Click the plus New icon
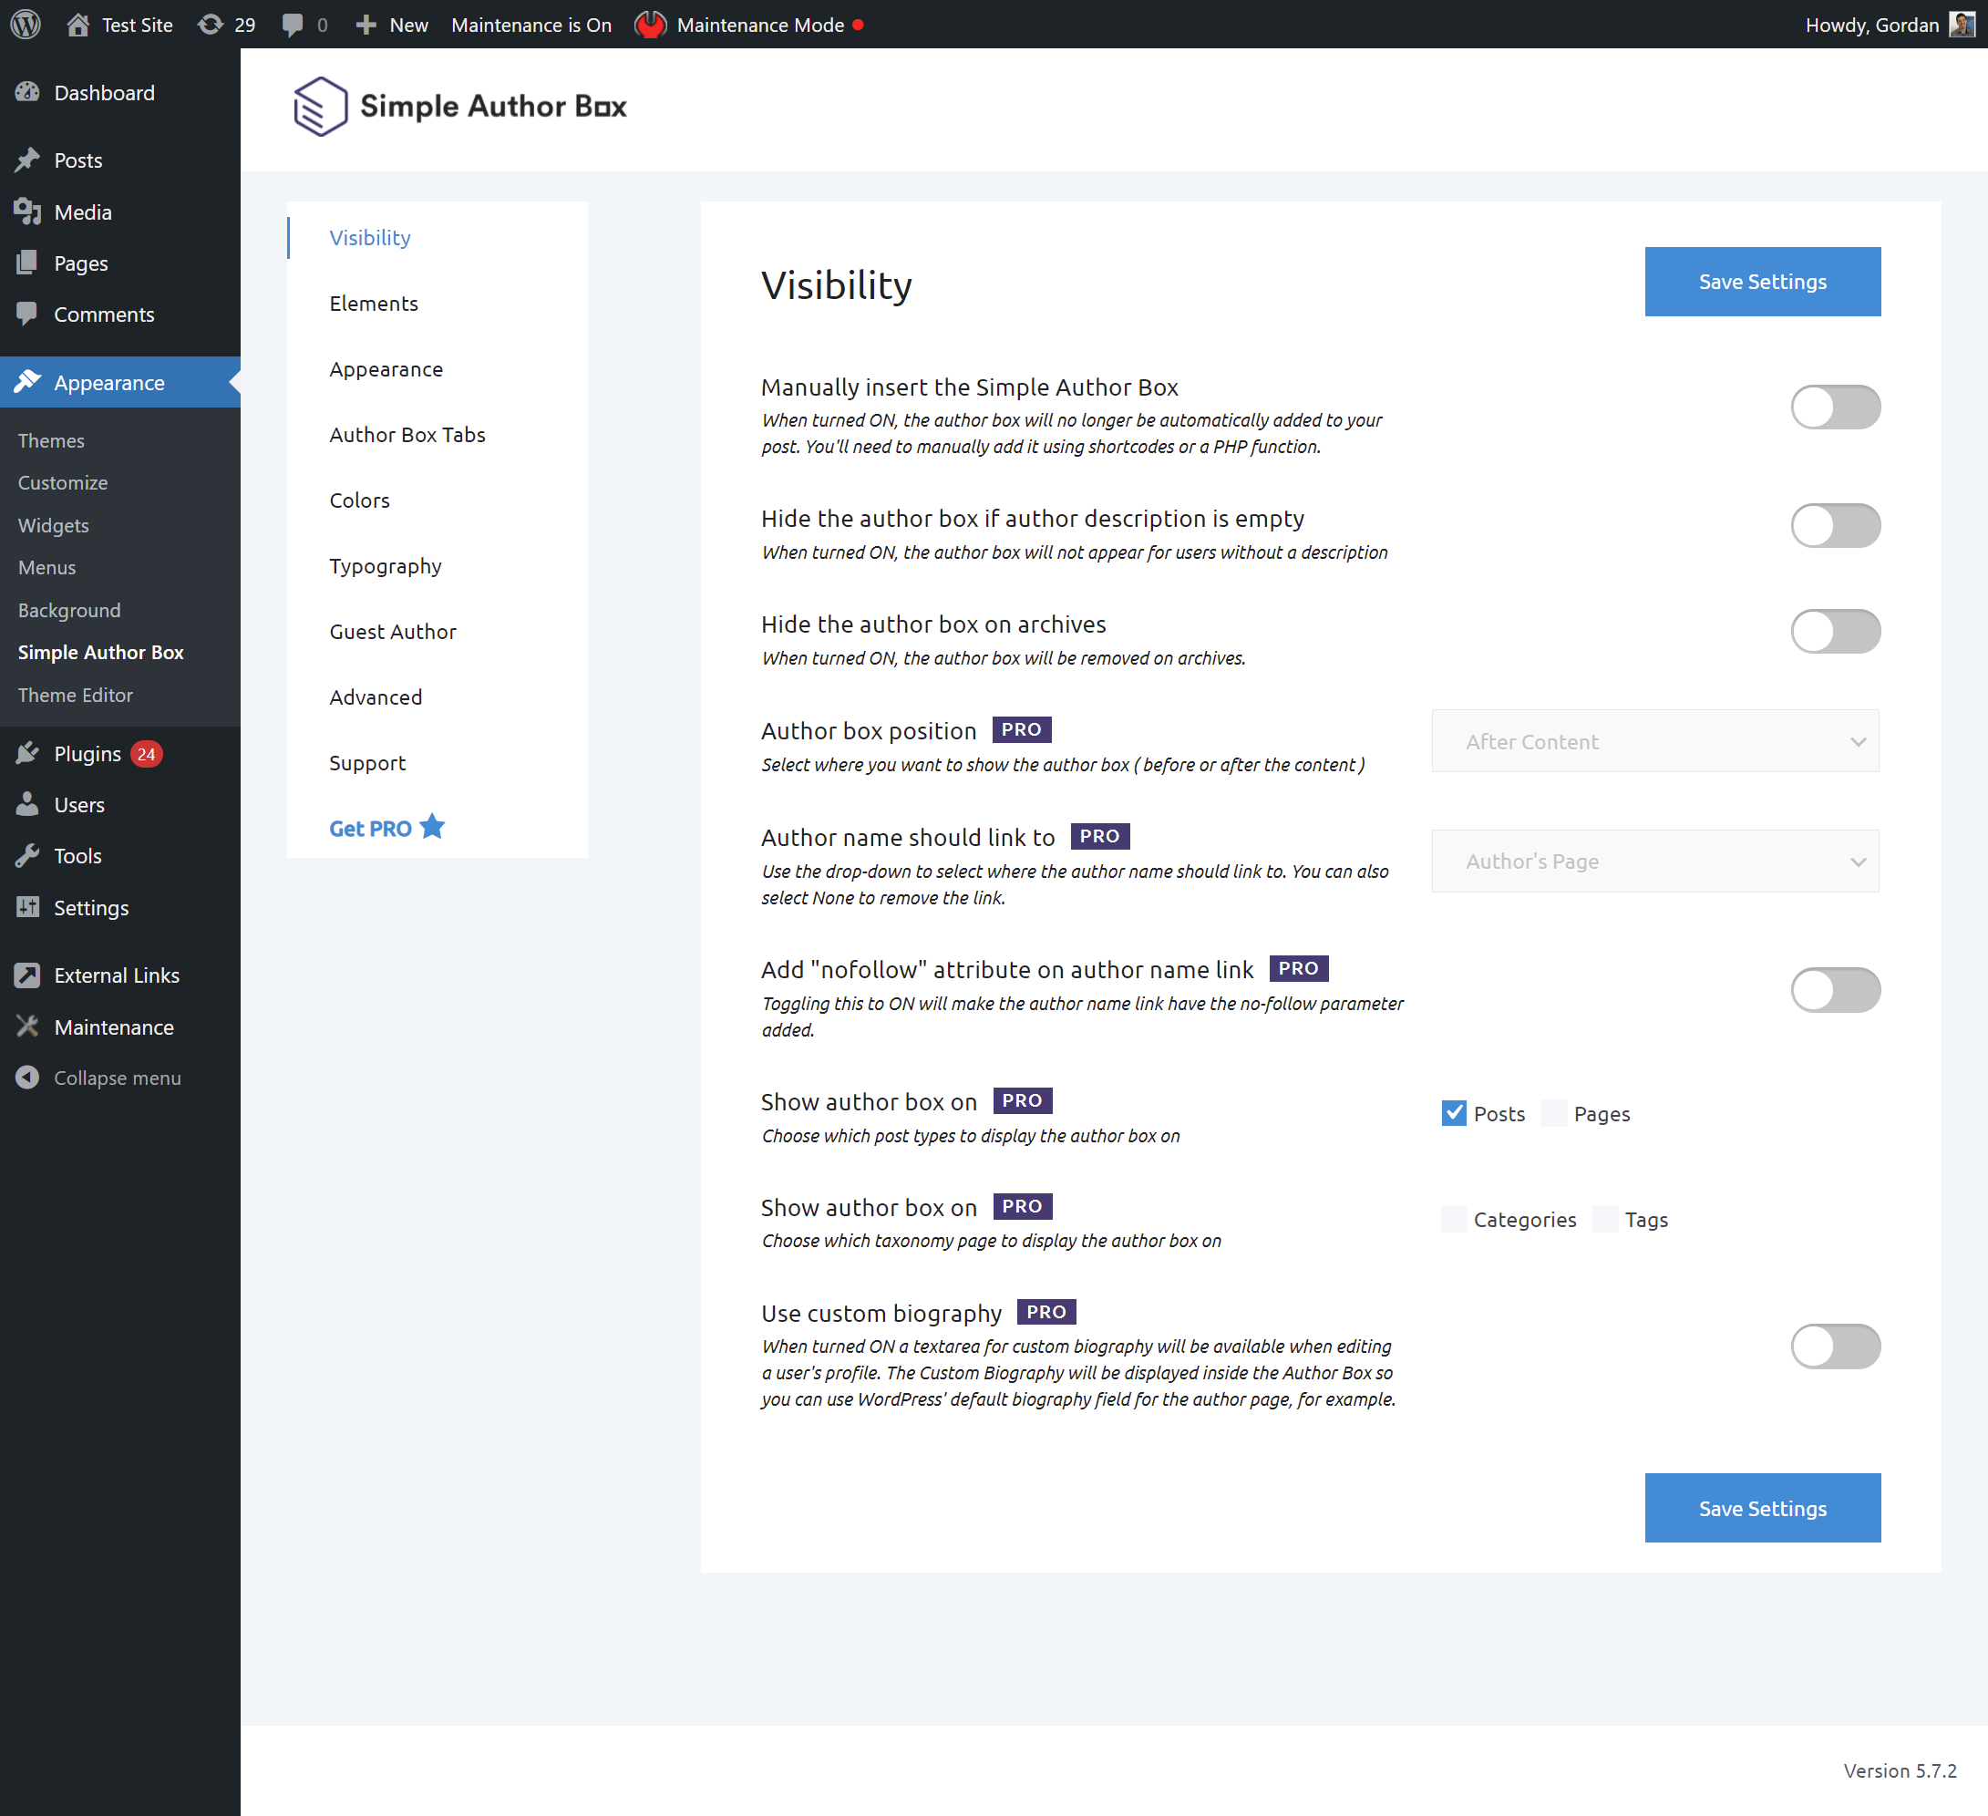 [x=366, y=25]
